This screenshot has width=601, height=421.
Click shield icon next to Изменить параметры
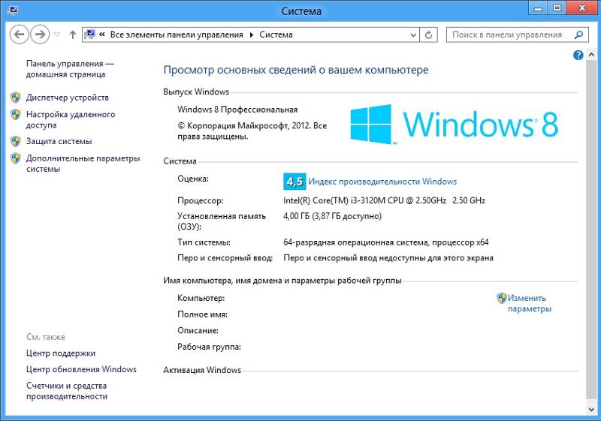coord(502,298)
